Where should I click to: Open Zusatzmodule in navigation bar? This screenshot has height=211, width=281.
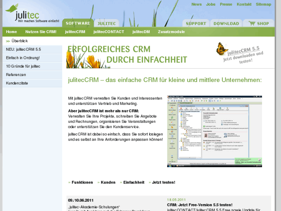click(x=171, y=32)
